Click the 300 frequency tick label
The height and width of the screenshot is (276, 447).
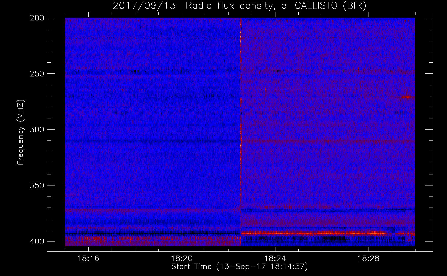37,129
